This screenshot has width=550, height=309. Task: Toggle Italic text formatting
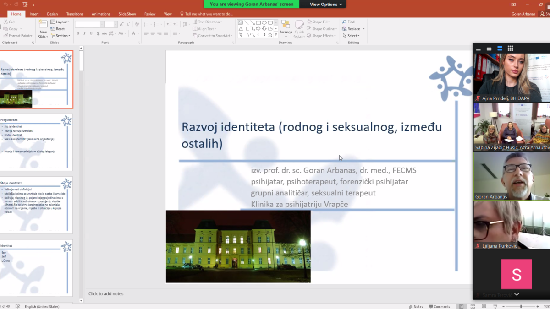(x=84, y=33)
